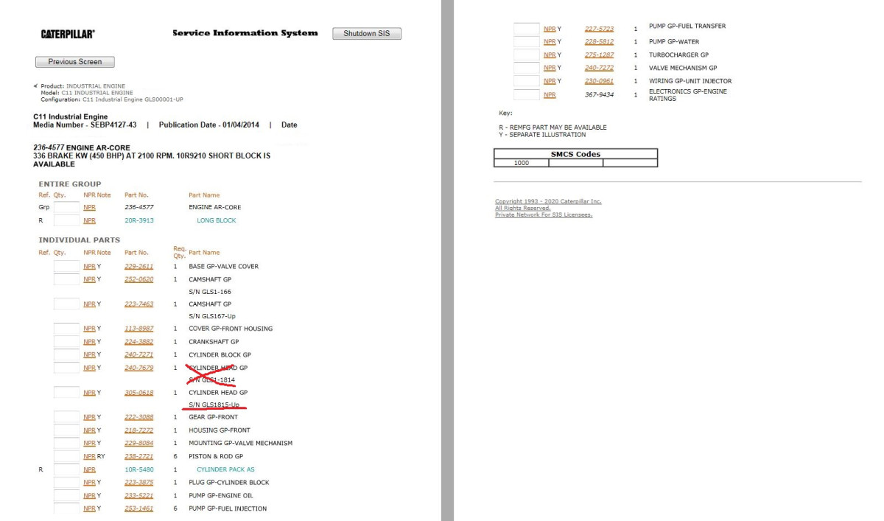Click NPR link for PUMP GP-ENGINE OIL
The image size is (884, 521).
tap(89, 496)
